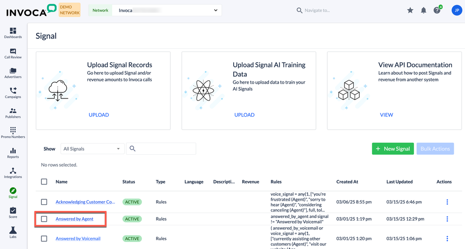Screen dimensions: 465x249
Task: Toggle the select-all header checkbox
Action: pyautogui.click(x=44, y=182)
